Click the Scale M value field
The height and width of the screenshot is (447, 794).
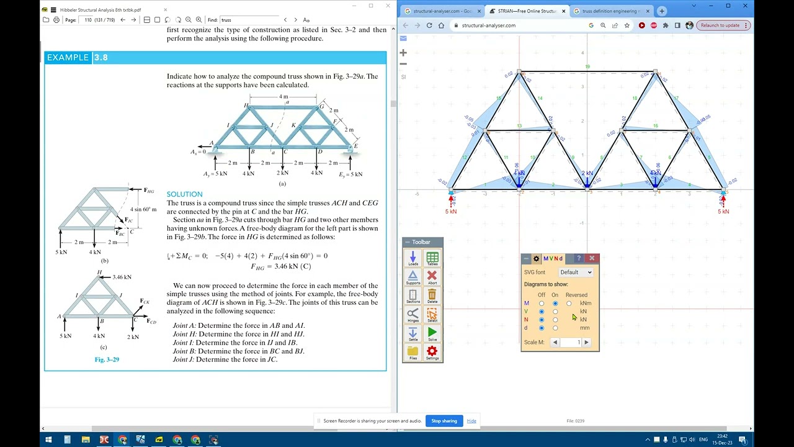click(571, 342)
